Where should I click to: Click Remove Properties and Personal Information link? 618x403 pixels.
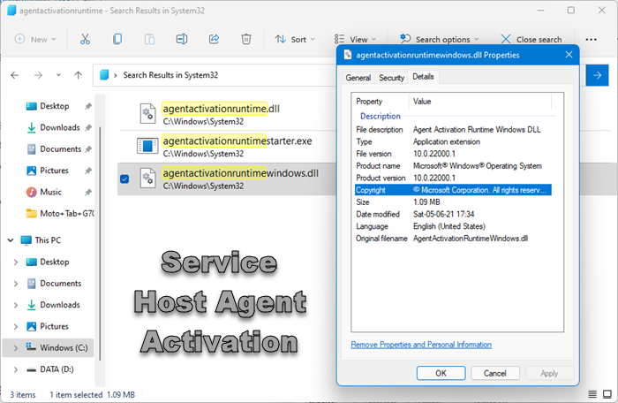pyautogui.click(x=421, y=345)
